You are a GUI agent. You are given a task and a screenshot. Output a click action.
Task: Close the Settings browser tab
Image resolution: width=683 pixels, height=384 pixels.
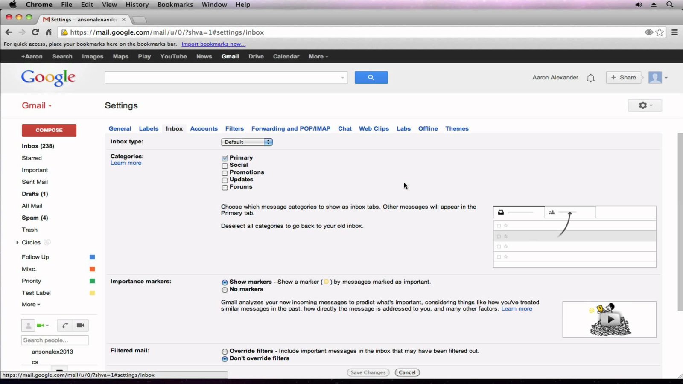click(124, 20)
